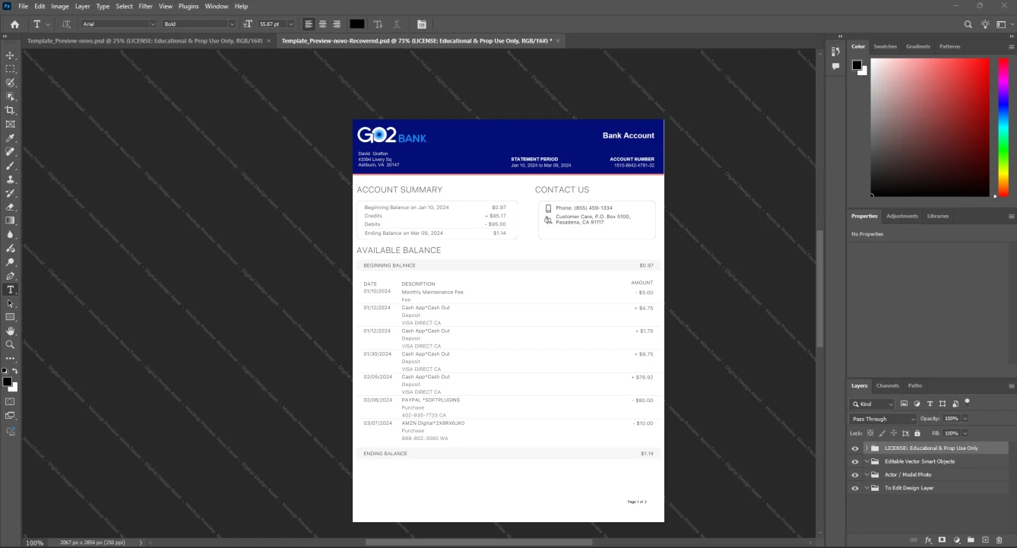Switch to the Libraries tab
The width and height of the screenshot is (1017, 548).
pyautogui.click(x=937, y=216)
